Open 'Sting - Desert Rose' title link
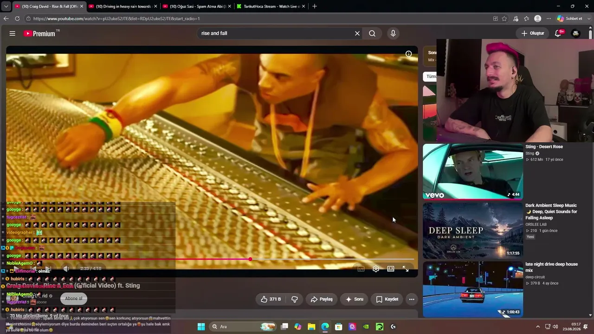 [544, 147]
